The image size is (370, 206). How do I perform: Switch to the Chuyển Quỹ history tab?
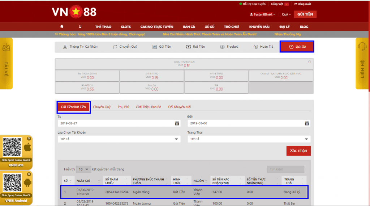[x=102, y=107]
